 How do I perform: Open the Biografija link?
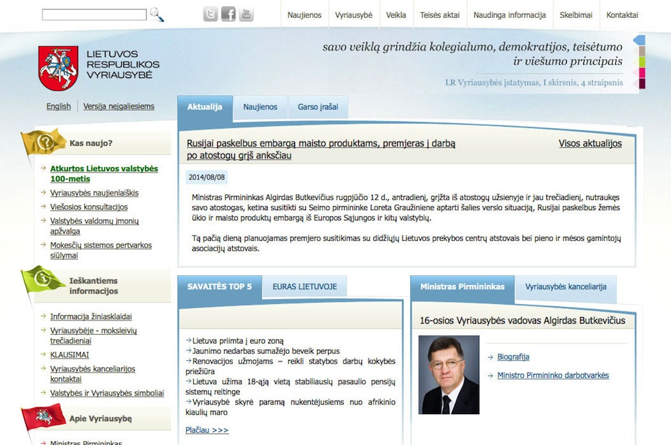pos(513,357)
